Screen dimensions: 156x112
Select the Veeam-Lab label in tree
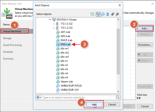pyautogui.click(x=67, y=82)
